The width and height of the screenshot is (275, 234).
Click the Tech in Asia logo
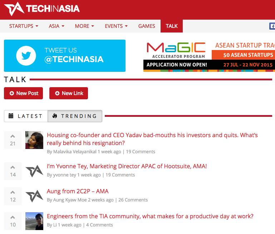(x=42, y=9)
